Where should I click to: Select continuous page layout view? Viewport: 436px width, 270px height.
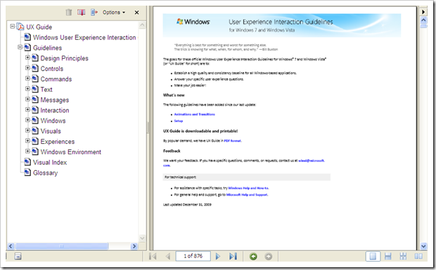coord(388,257)
